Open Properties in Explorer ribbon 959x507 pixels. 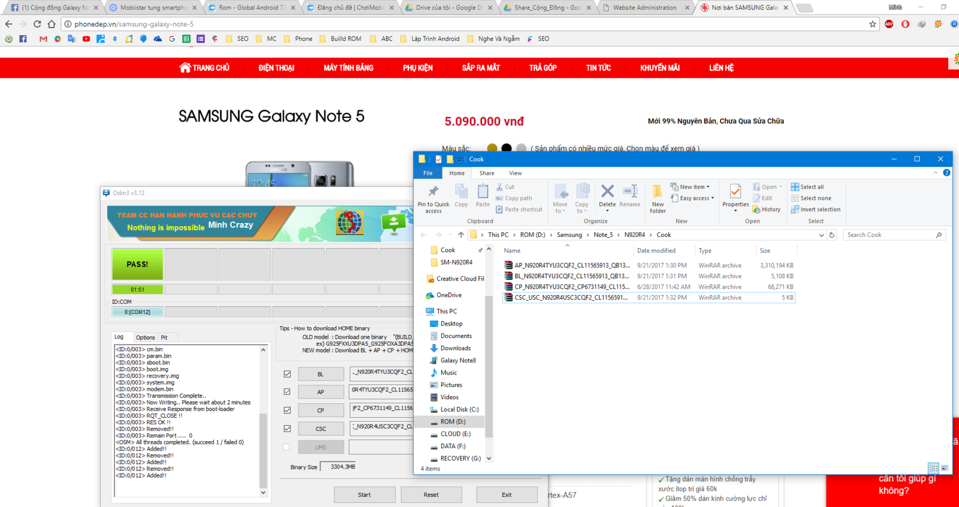coord(735,197)
